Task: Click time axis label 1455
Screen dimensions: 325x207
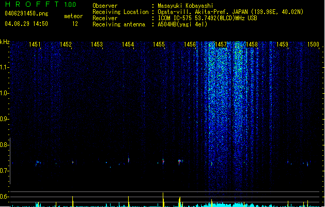Action: tap(159, 45)
